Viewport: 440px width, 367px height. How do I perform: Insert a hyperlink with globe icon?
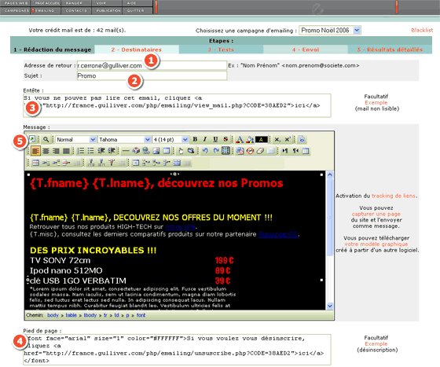tap(146, 151)
